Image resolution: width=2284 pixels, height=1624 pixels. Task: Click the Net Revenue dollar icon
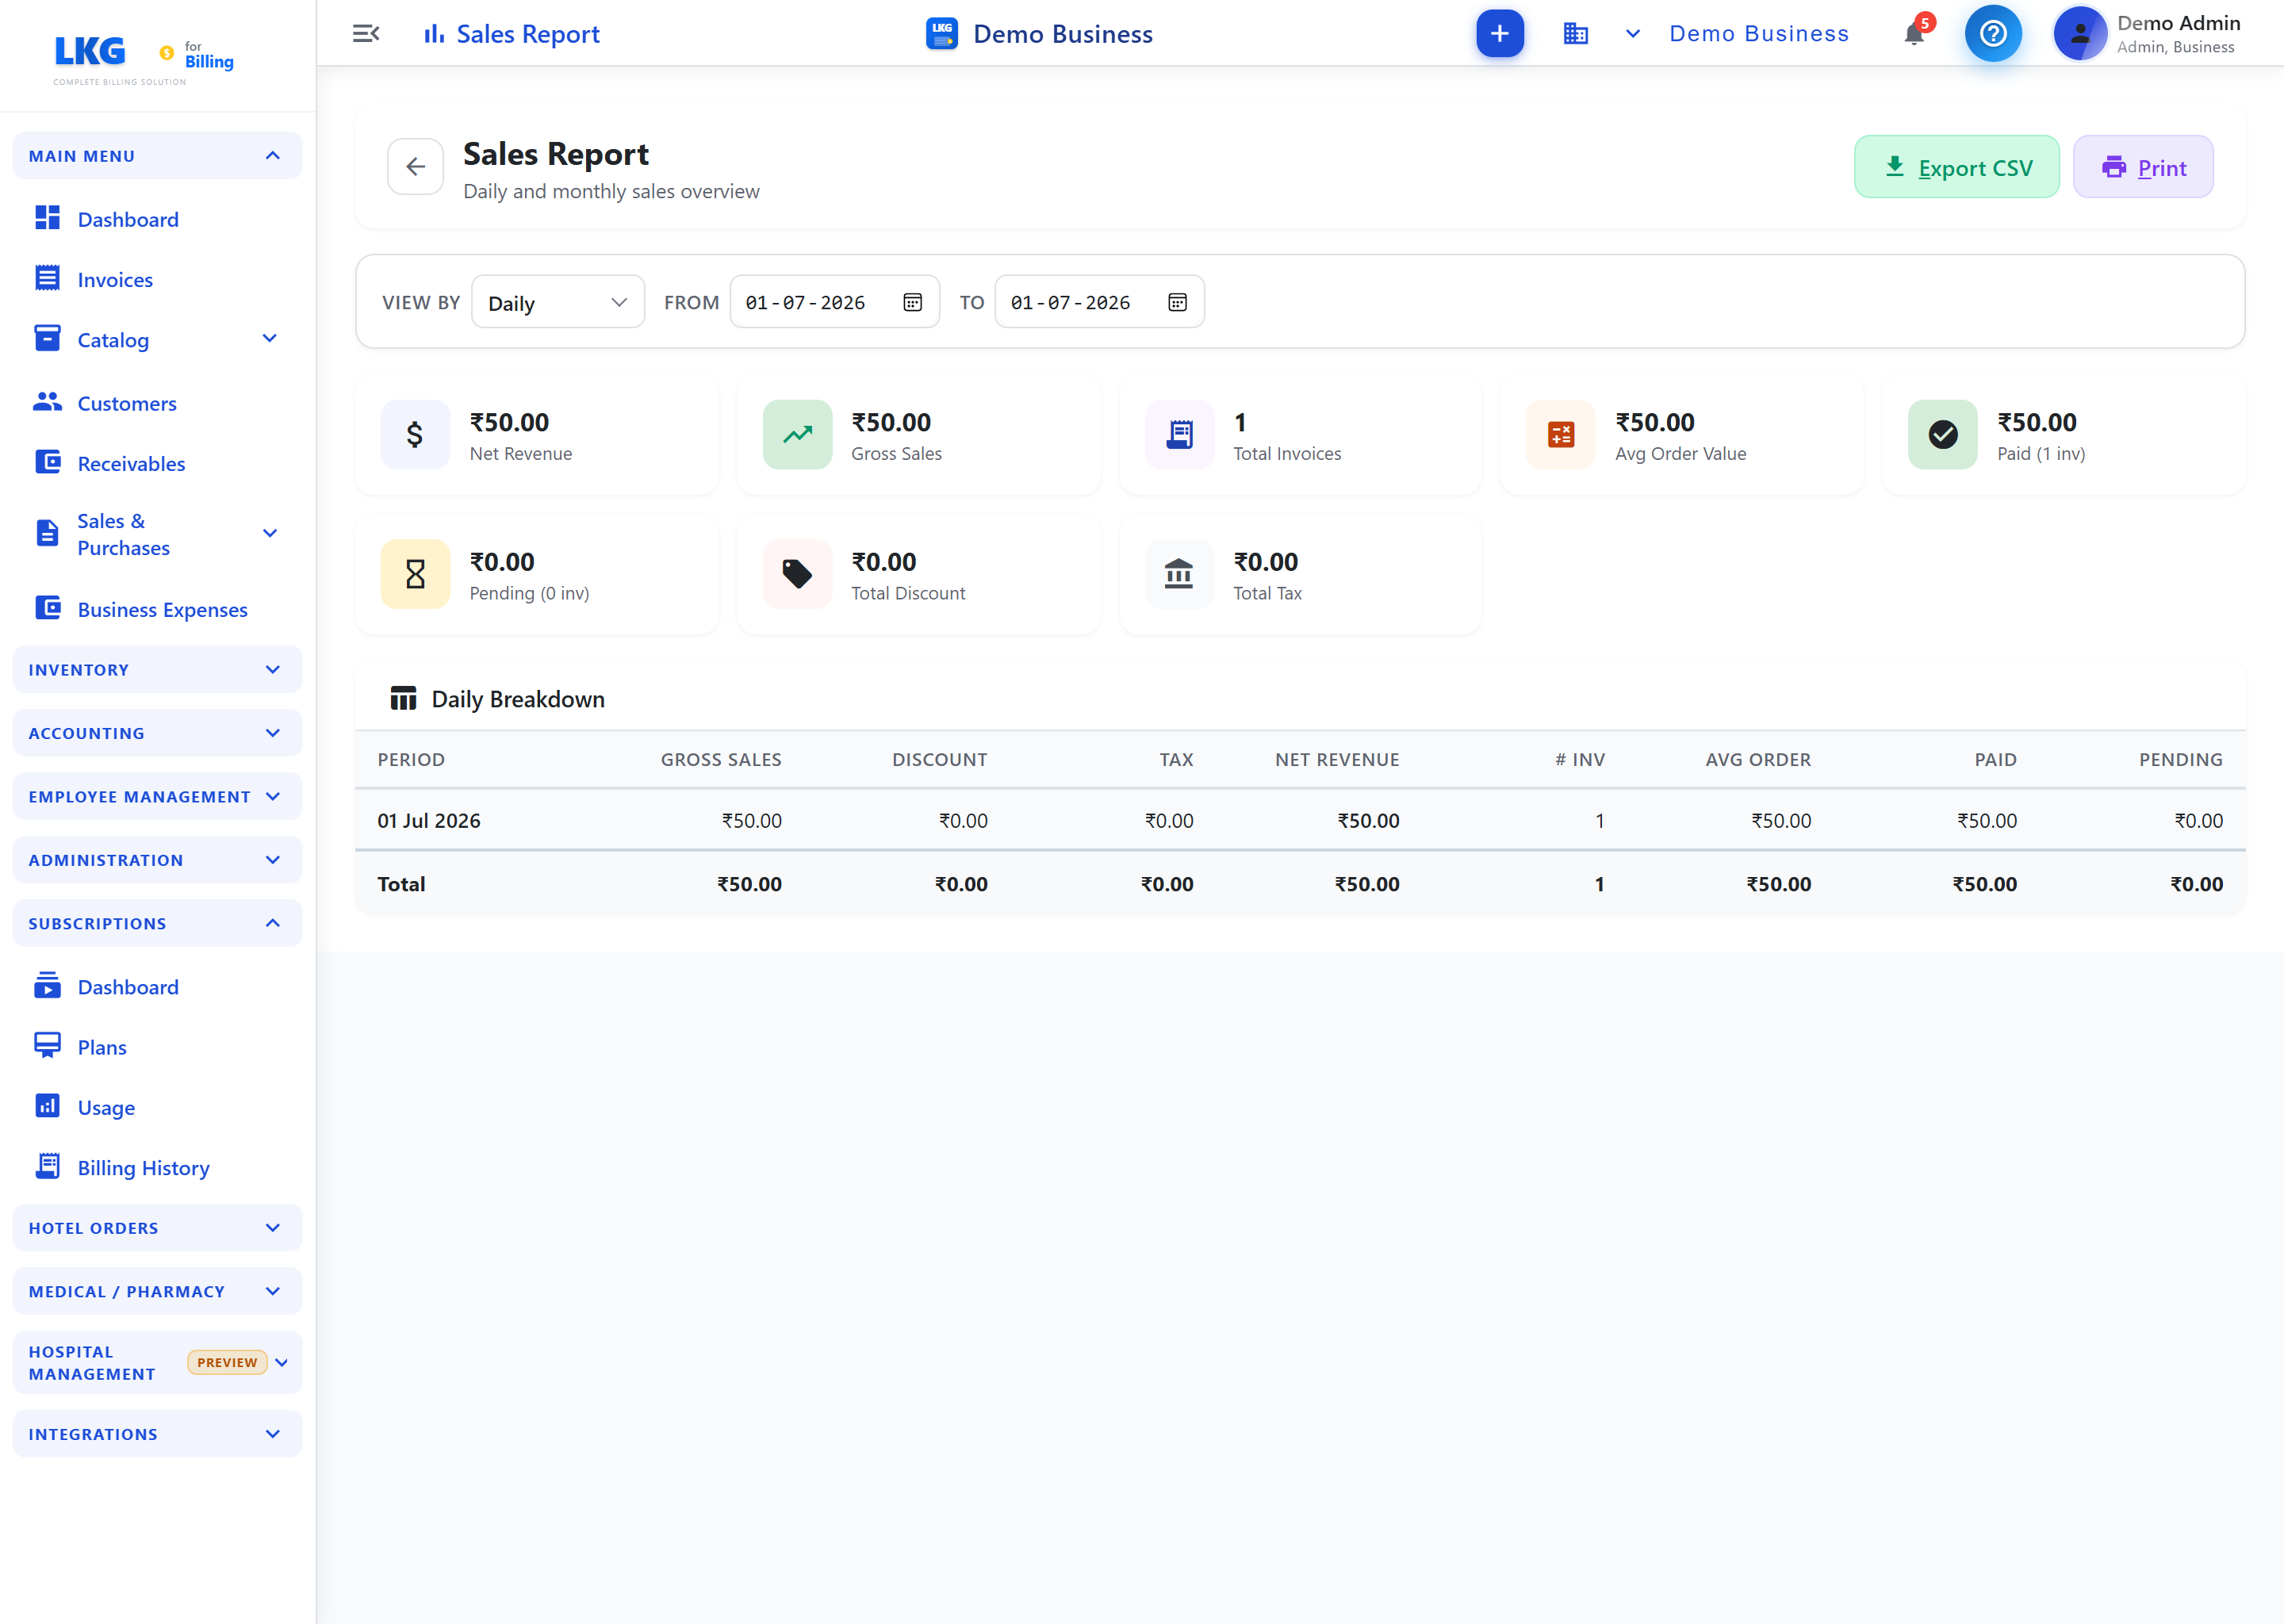click(x=415, y=435)
